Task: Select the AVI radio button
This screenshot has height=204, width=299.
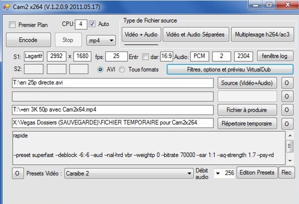Action: click(100, 70)
